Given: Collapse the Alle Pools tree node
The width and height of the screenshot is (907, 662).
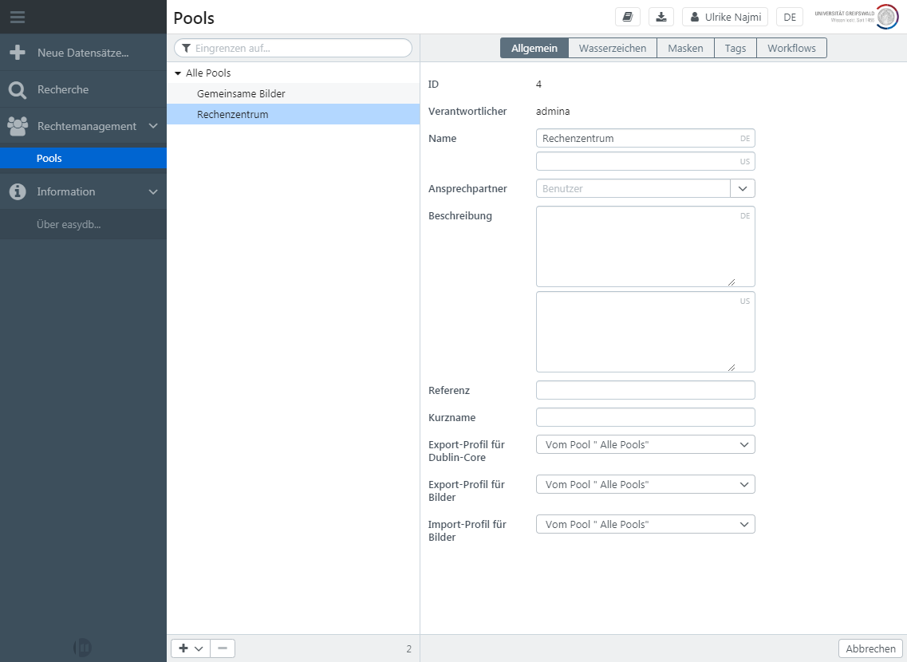Looking at the screenshot, I should click(x=178, y=73).
